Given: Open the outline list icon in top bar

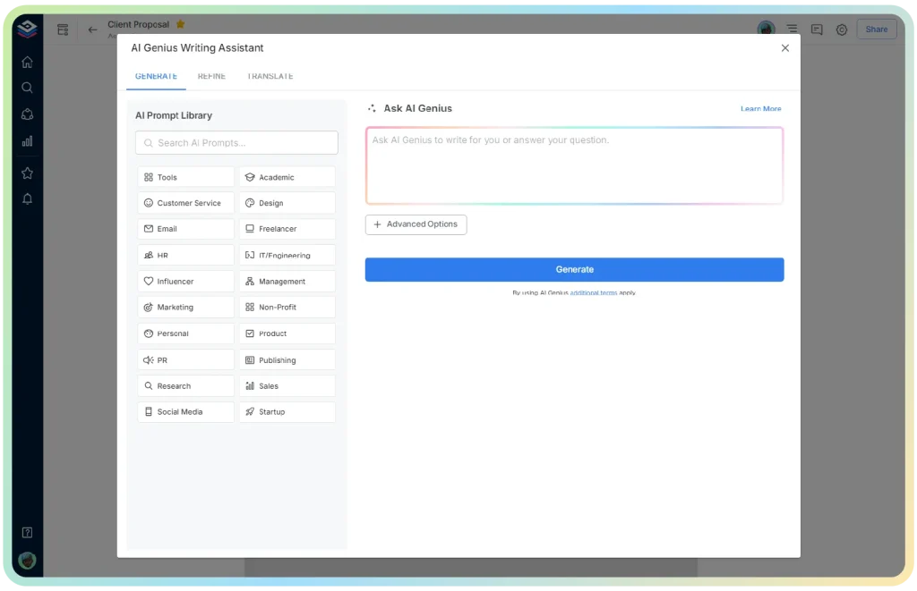Looking at the screenshot, I should pyautogui.click(x=792, y=29).
